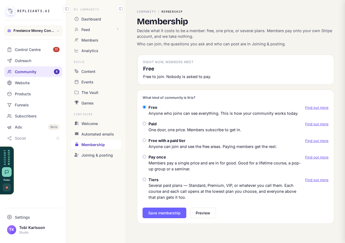Click the Funnels filter icon
345x243 pixels.
click(9, 105)
